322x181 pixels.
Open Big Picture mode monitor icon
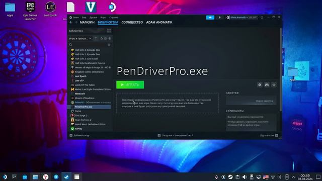tap(262, 18)
